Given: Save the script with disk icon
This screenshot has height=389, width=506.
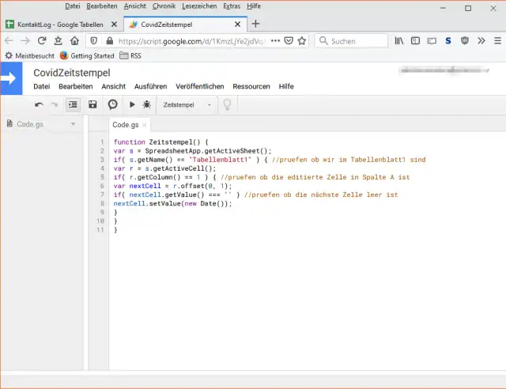Looking at the screenshot, I should tap(93, 104).
